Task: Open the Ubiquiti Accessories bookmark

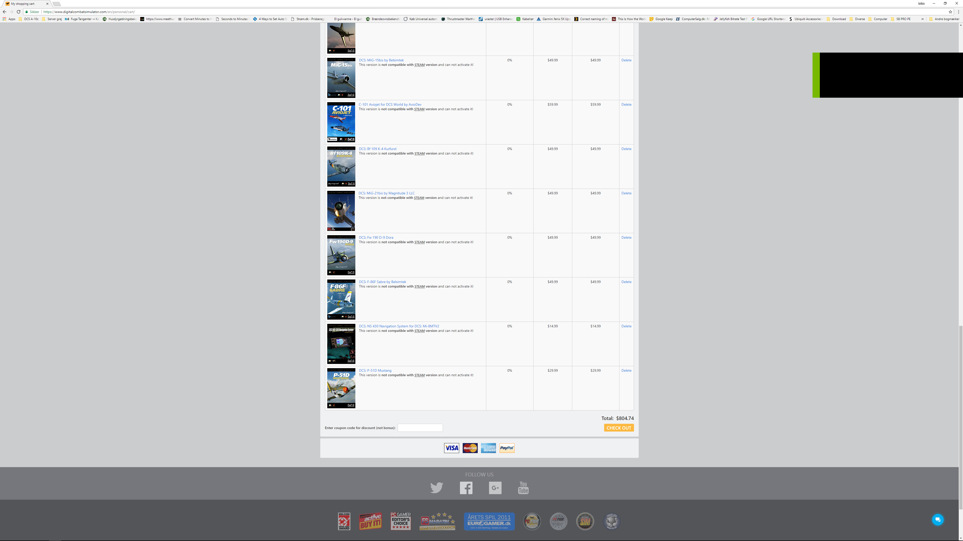Action: click(806, 19)
